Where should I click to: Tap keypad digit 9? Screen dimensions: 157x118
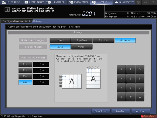(x=140, y=88)
